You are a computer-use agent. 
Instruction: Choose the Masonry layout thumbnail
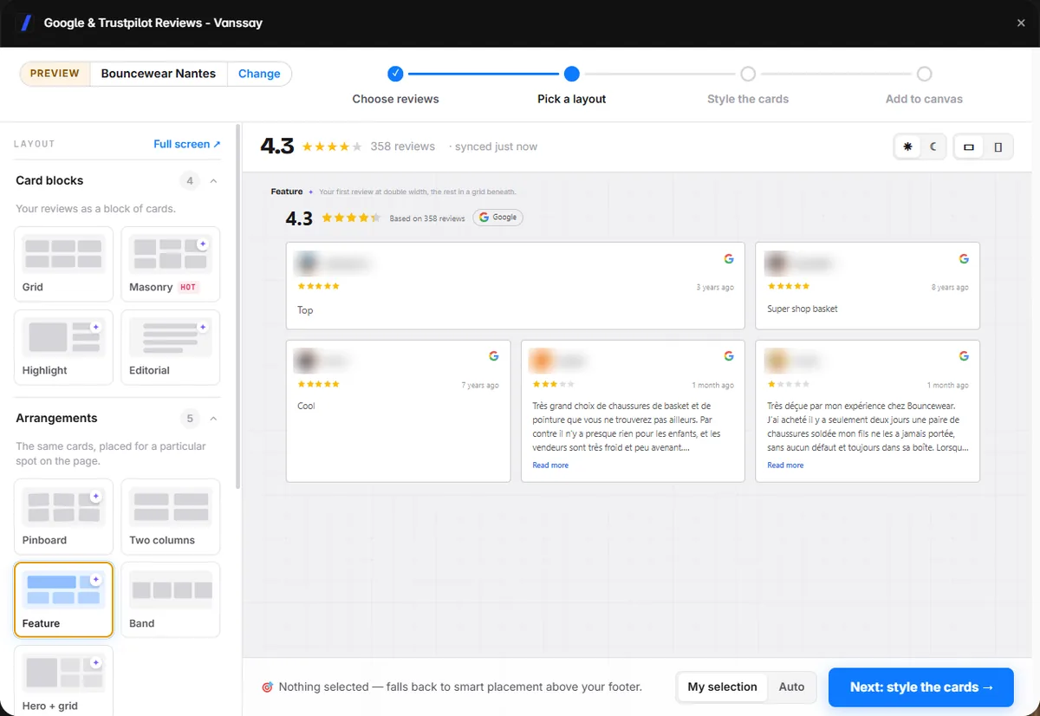[x=170, y=264]
